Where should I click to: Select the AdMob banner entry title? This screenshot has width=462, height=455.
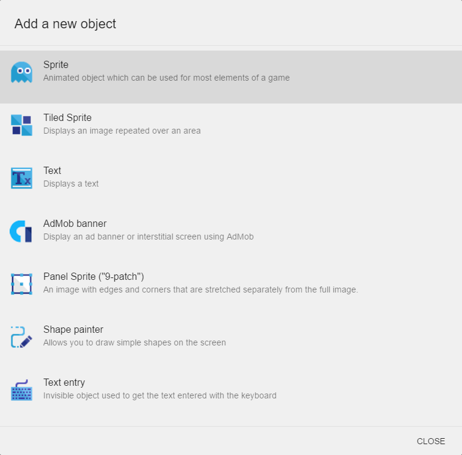point(75,224)
